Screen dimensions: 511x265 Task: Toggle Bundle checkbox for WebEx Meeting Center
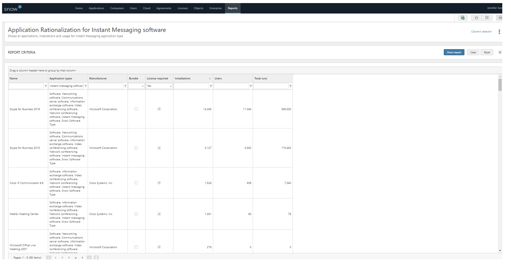[x=136, y=214]
